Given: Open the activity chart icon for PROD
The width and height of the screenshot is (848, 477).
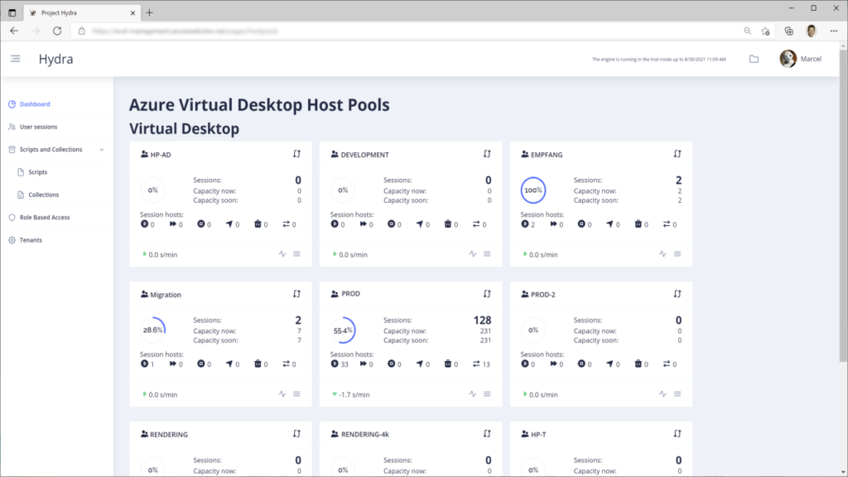Looking at the screenshot, I should click(473, 394).
